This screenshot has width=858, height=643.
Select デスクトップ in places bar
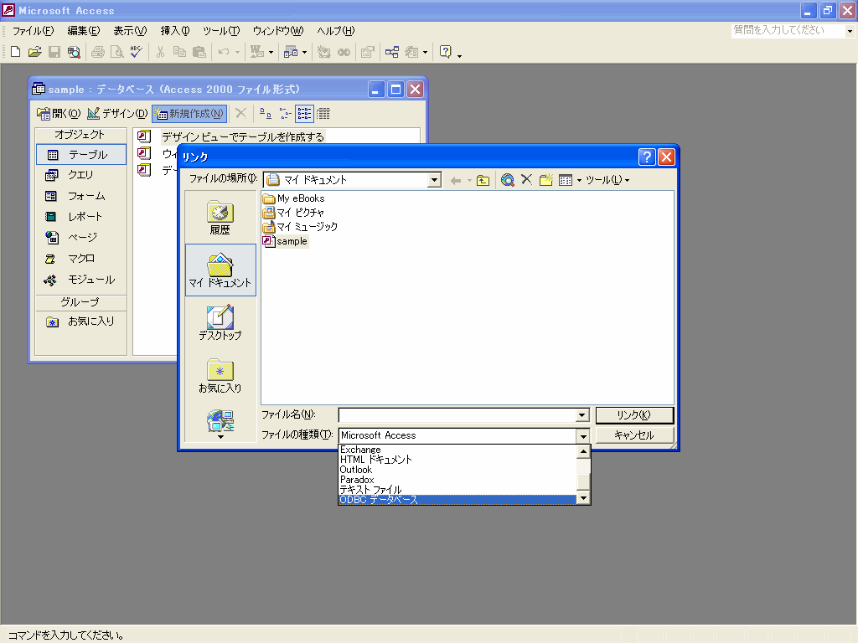click(x=220, y=322)
